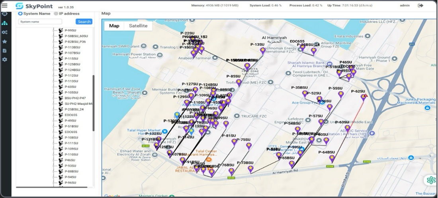The image size is (438, 198).
Task: Open the hamburger menu
Action: (x=4, y=6)
